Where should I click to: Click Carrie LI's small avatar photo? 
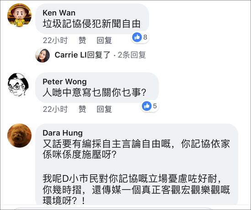click(x=42, y=55)
